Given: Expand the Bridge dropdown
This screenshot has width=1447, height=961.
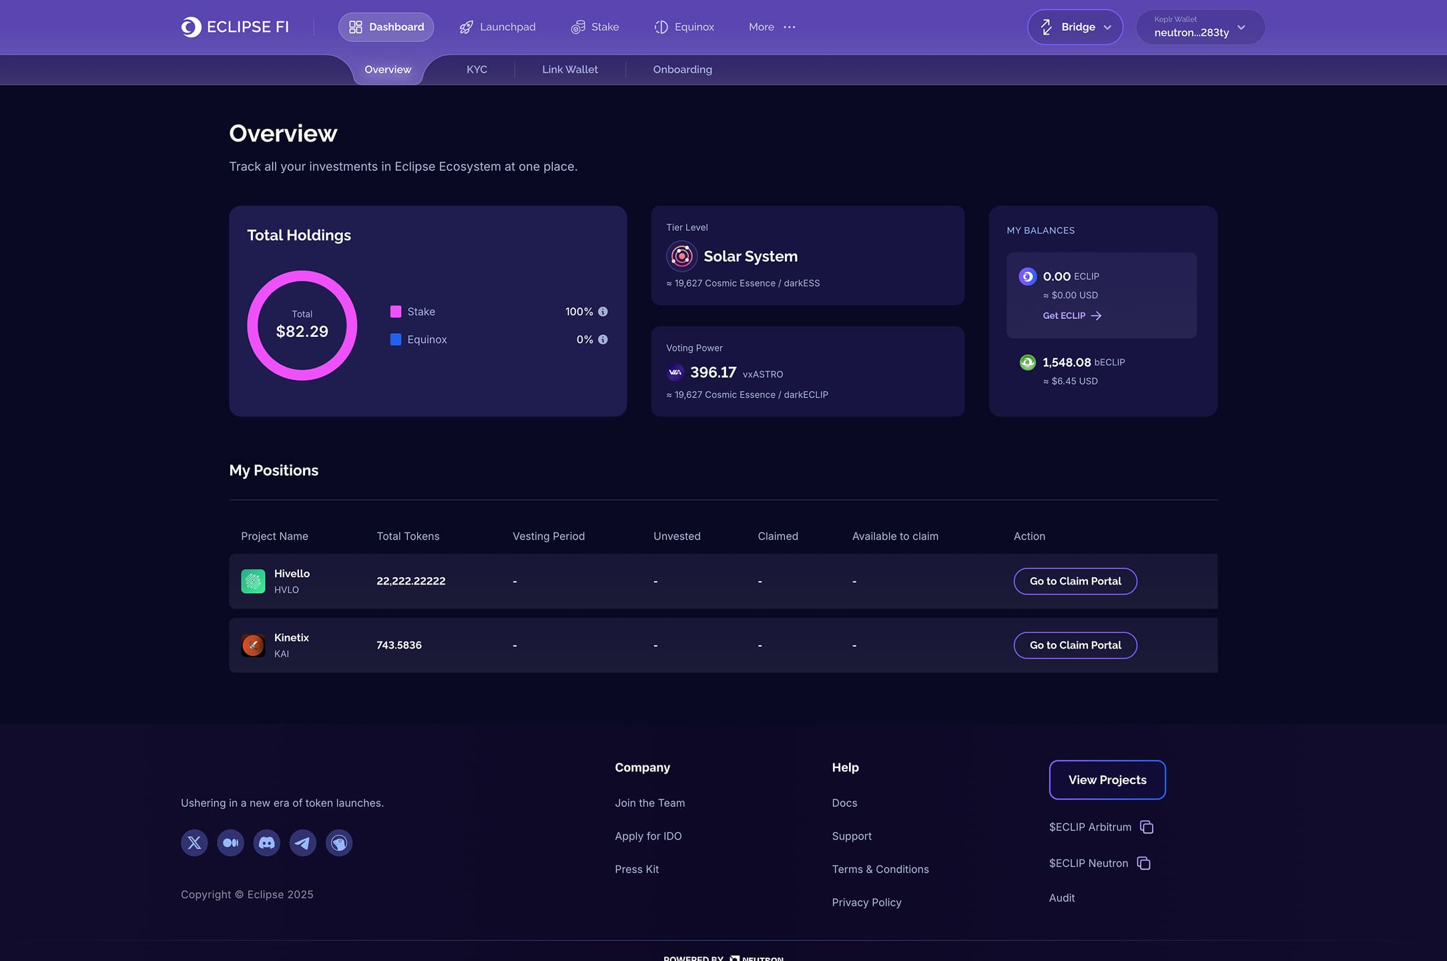Looking at the screenshot, I should [x=1075, y=27].
